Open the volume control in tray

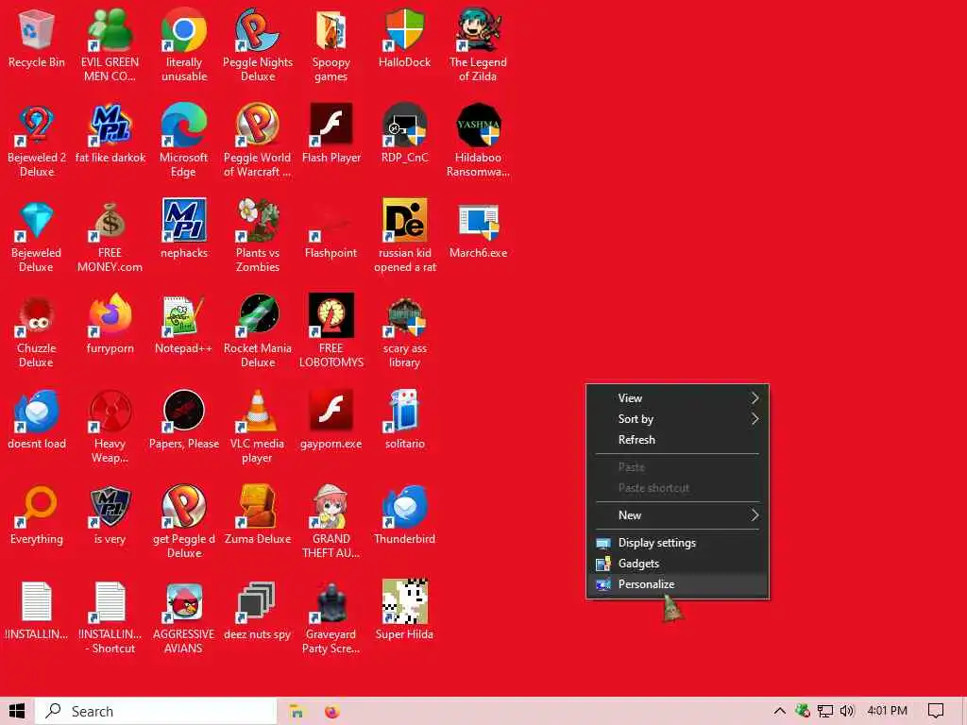pos(847,711)
